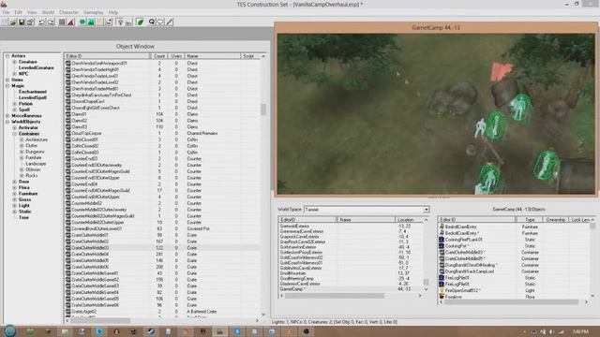The image size is (600, 337).
Task: Click the icon beside Foxglove in the objects list
Action: [442, 297]
